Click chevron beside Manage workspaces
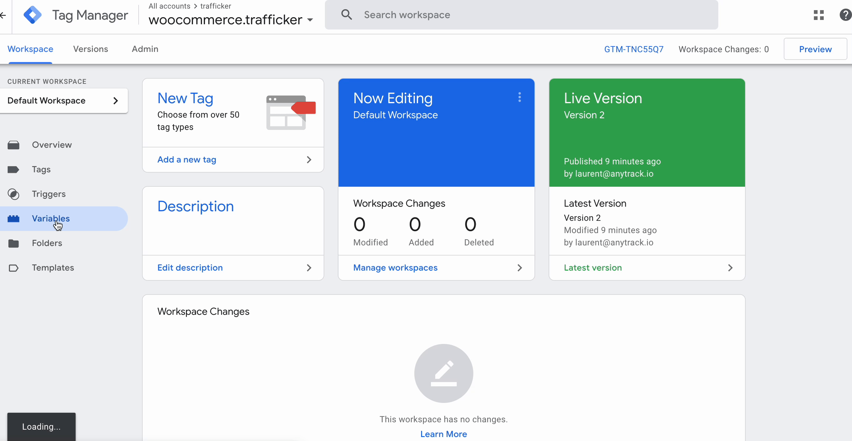 (520, 268)
